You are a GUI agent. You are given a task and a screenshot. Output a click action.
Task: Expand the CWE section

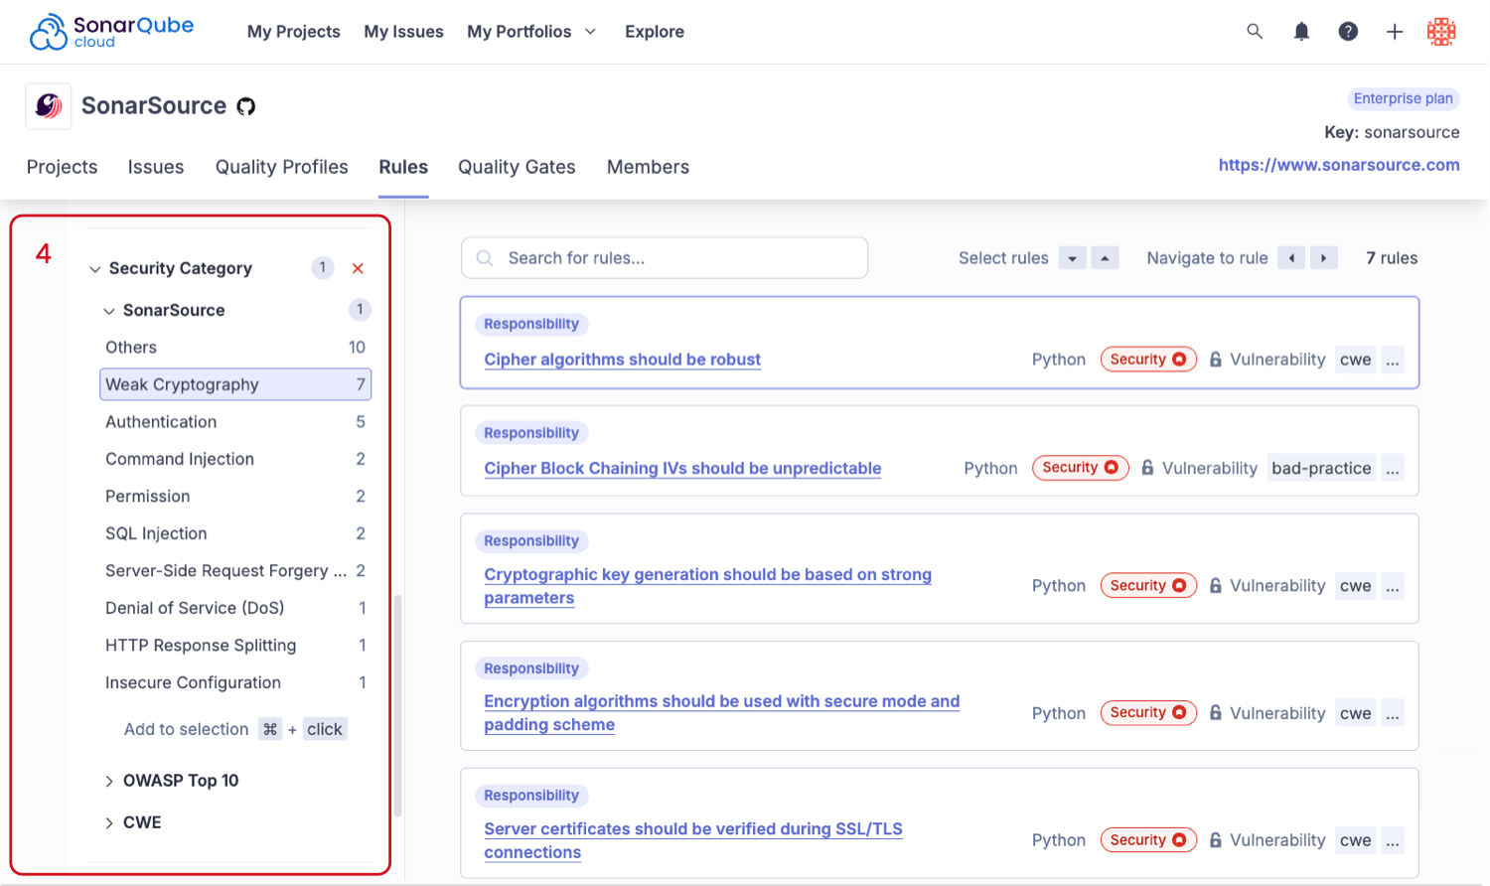click(x=109, y=823)
